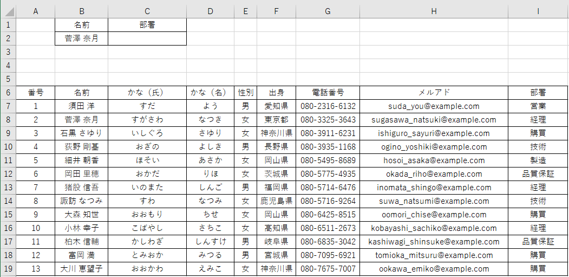Select column E header

coord(246,11)
